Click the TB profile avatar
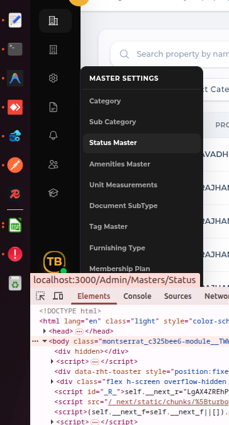The width and height of the screenshot is (229, 425). click(x=54, y=262)
